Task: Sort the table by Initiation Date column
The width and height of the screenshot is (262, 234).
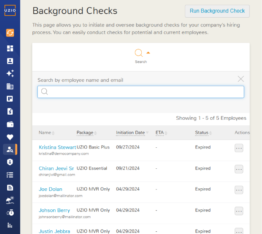Action: [132, 133]
